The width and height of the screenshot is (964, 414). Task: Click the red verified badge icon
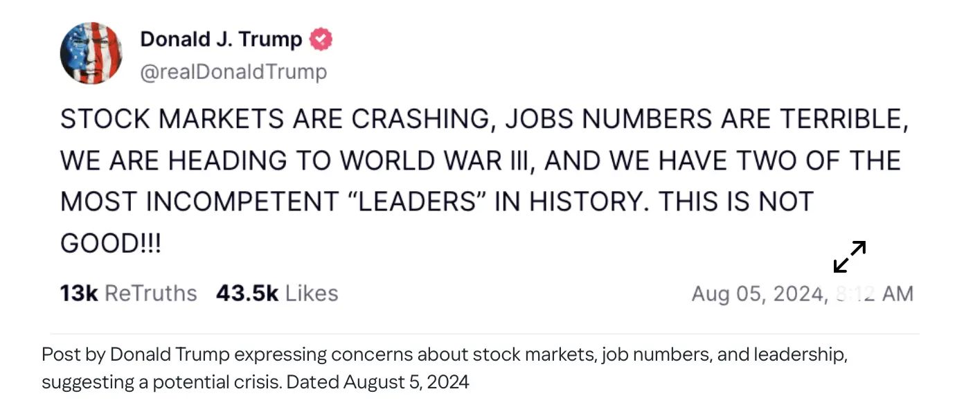(320, 39)
